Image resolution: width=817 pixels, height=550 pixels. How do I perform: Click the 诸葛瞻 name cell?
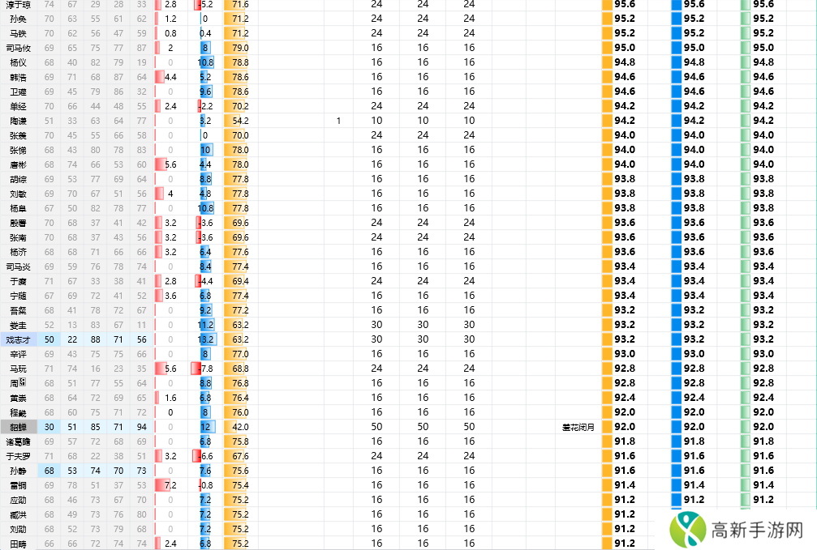18,441
